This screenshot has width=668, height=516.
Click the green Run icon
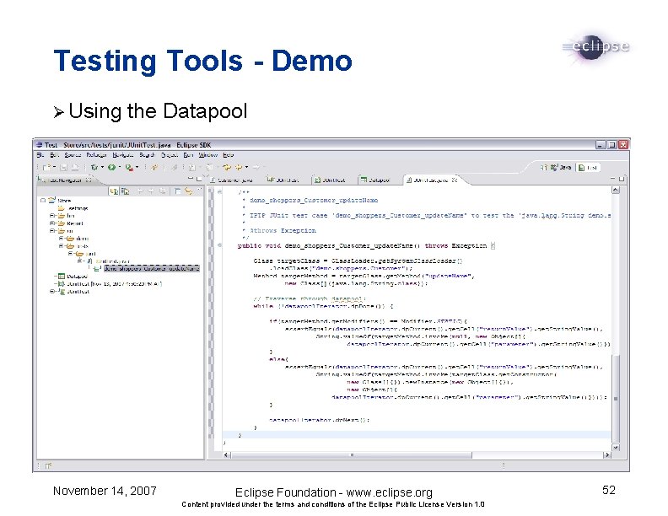111,167
